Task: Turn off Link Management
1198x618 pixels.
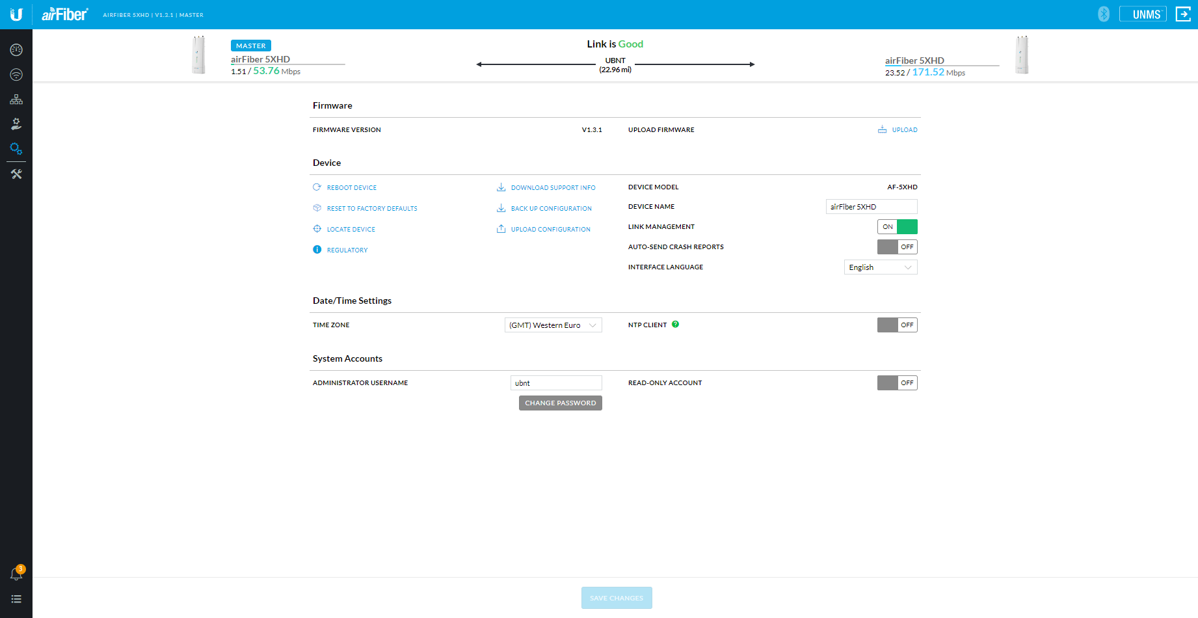Action: pos(898,226)
